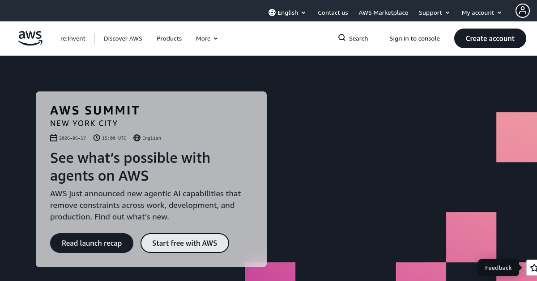Click the headline "See what's possible with agents"
Image resolution: width=537 pixels, height=281 pixels.
tap(130, 166)
